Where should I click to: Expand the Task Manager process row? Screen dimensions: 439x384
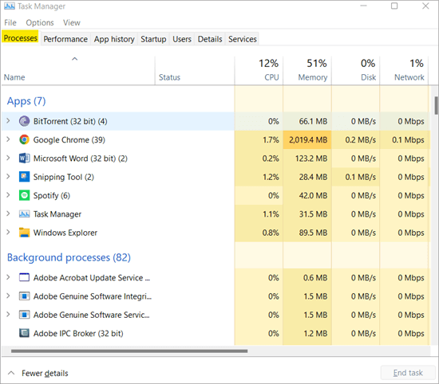8,214
